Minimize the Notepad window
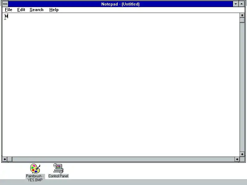 click(x=236, y=4)
